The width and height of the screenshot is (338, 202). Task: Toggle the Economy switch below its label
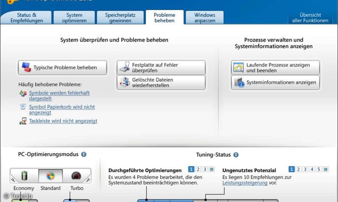25,200
